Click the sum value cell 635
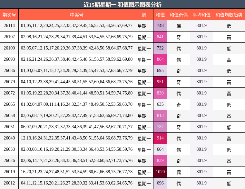This screenshot has height=189, width=245. pyautogui.click(x=160, y=104)
